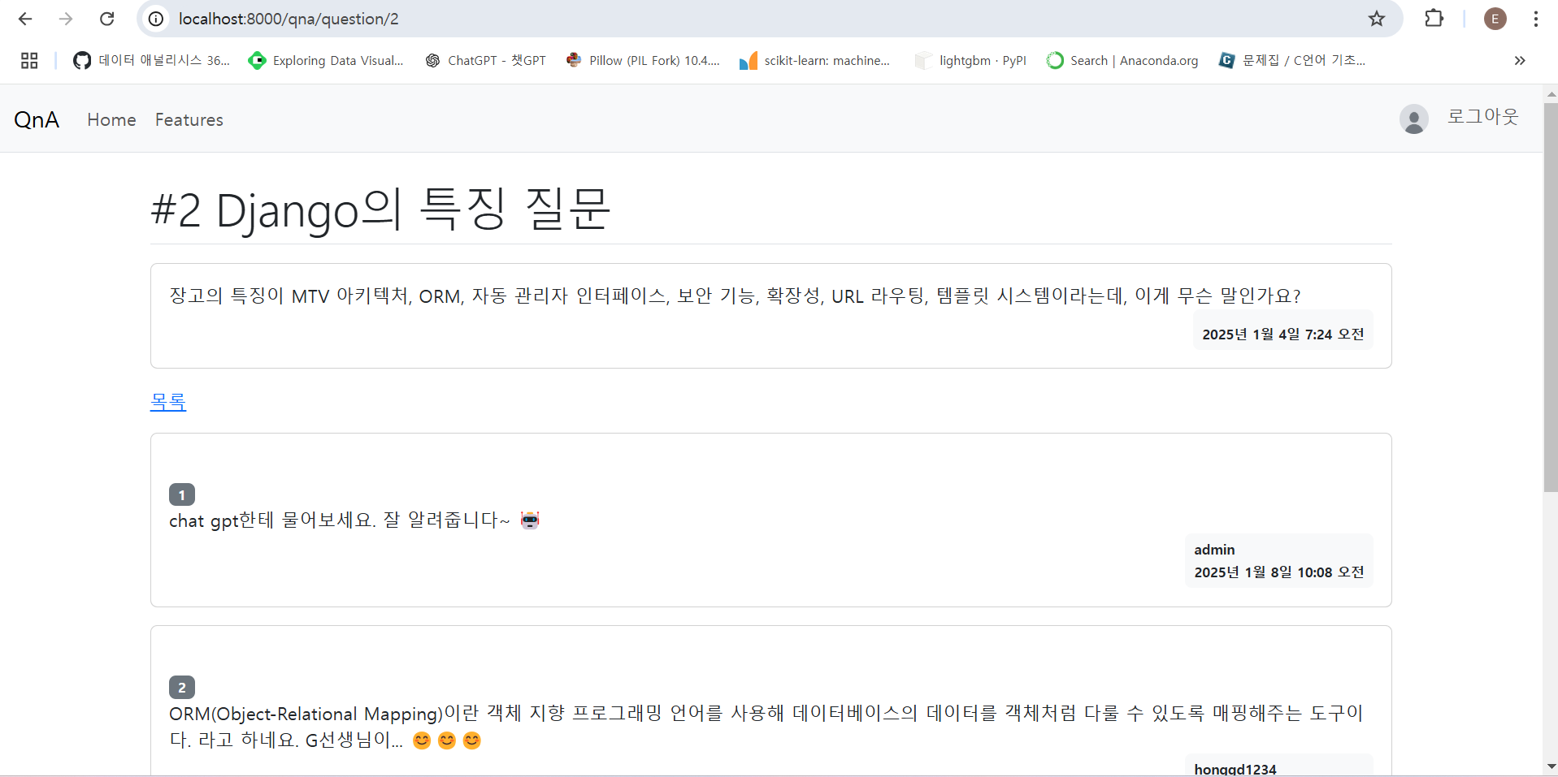Open the Search Anaconda.org bookmark
1558x777 pixels.
click(x=1122, y=60)
